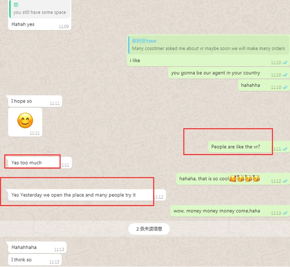Viewport: 290px width, 267px height.
Task: Click the last party-face emoji after 'so cool'
Action: coord(256,179)
